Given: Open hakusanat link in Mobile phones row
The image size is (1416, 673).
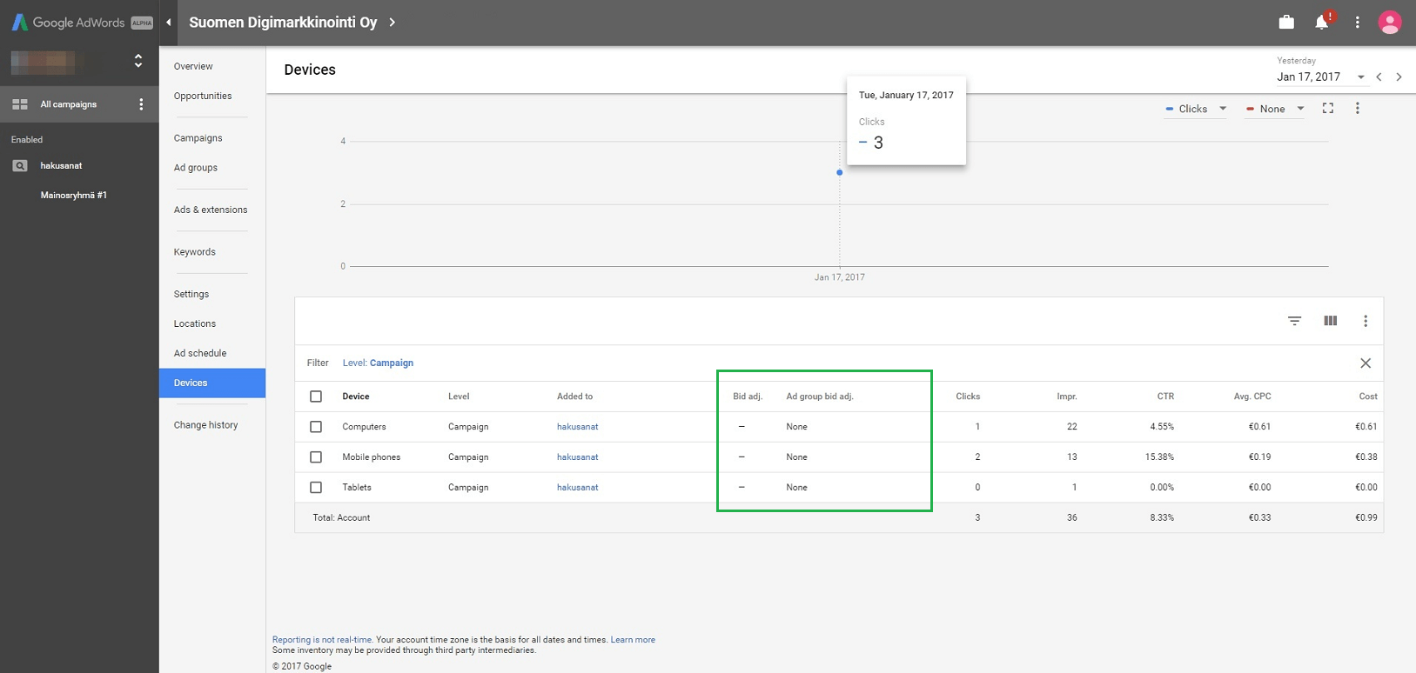Looking at the screenshot, I should (x=578, y=457).
